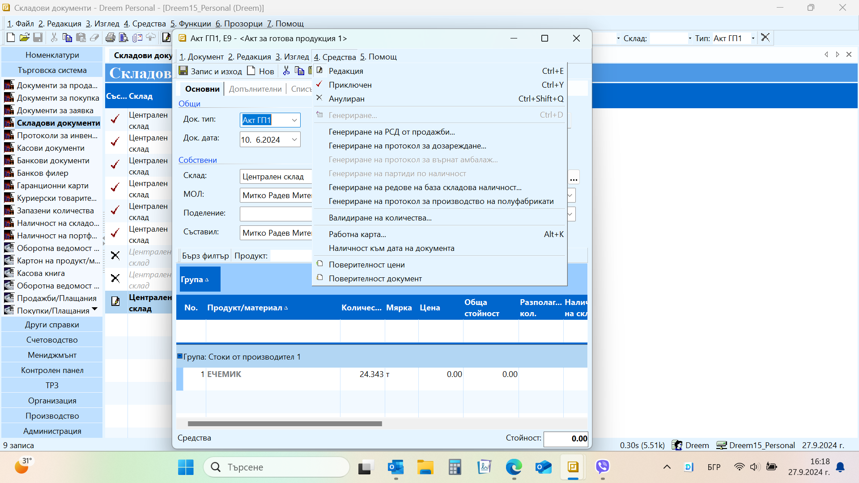Click the clear filter X icon next to Тип

point(765,38)
